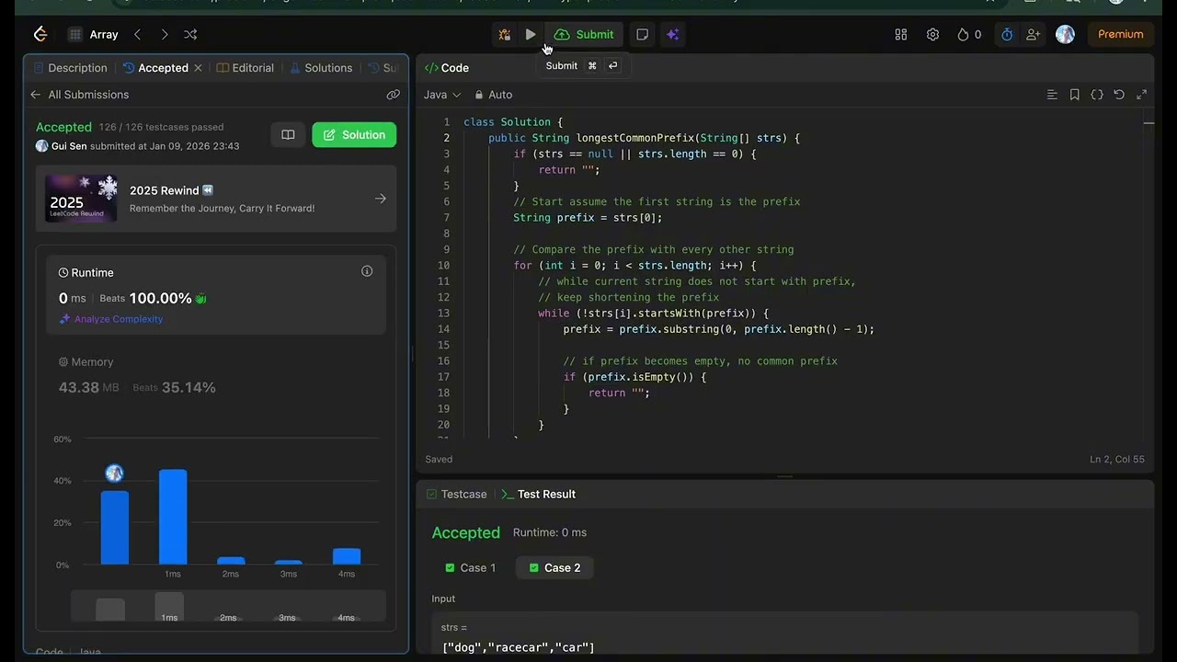Click the invite user icon
The image size is (1177, 662).
click(x=1033, y=34)
